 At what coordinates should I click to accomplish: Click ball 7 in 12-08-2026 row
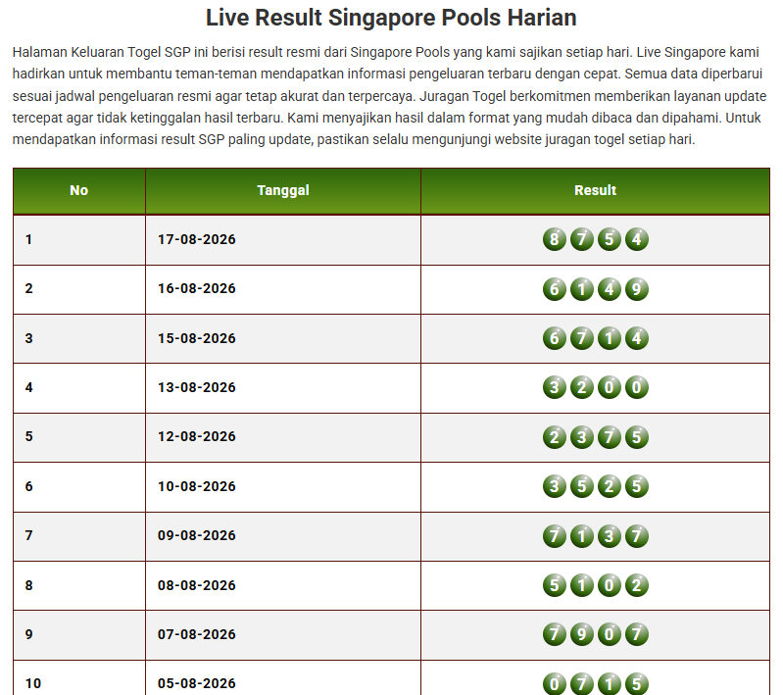(610, 437)
